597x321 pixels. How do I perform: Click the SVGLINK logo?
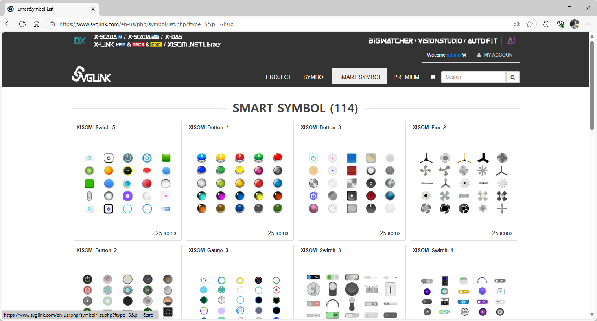[91, 74]
